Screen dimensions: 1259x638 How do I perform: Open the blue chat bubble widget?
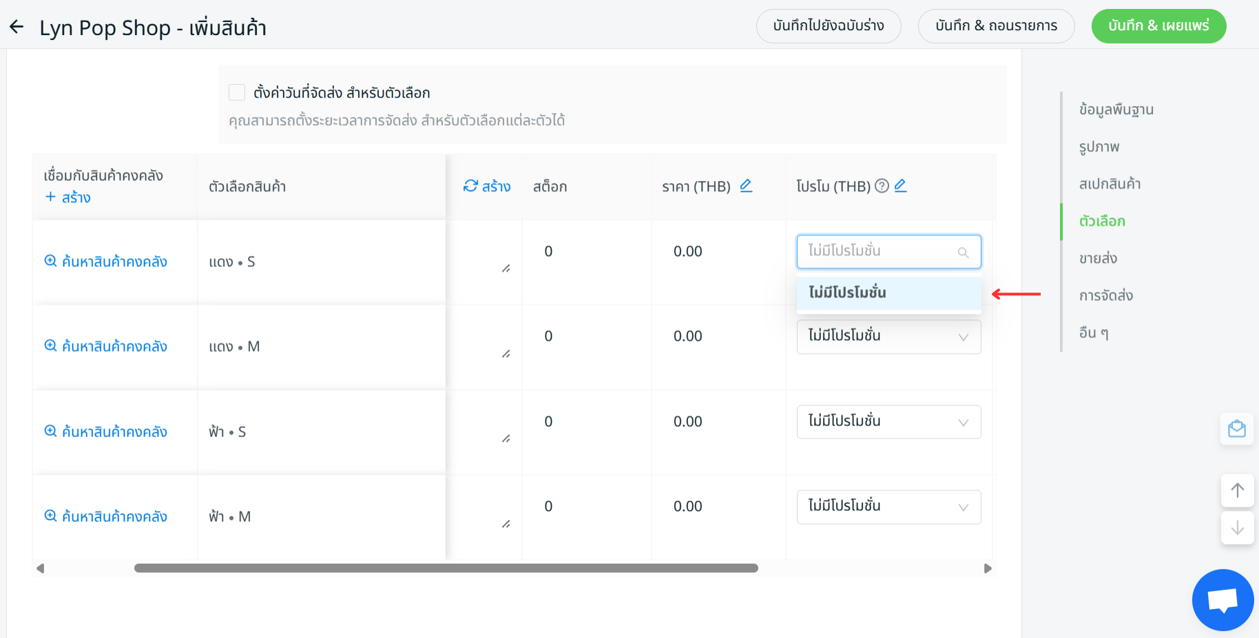tap(1222, 599)
